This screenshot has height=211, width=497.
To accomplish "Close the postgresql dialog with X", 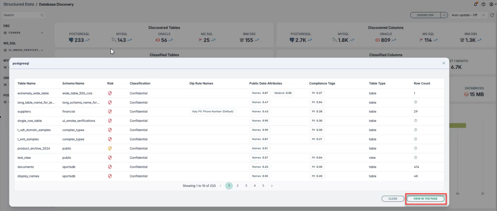I will point(444,63).
